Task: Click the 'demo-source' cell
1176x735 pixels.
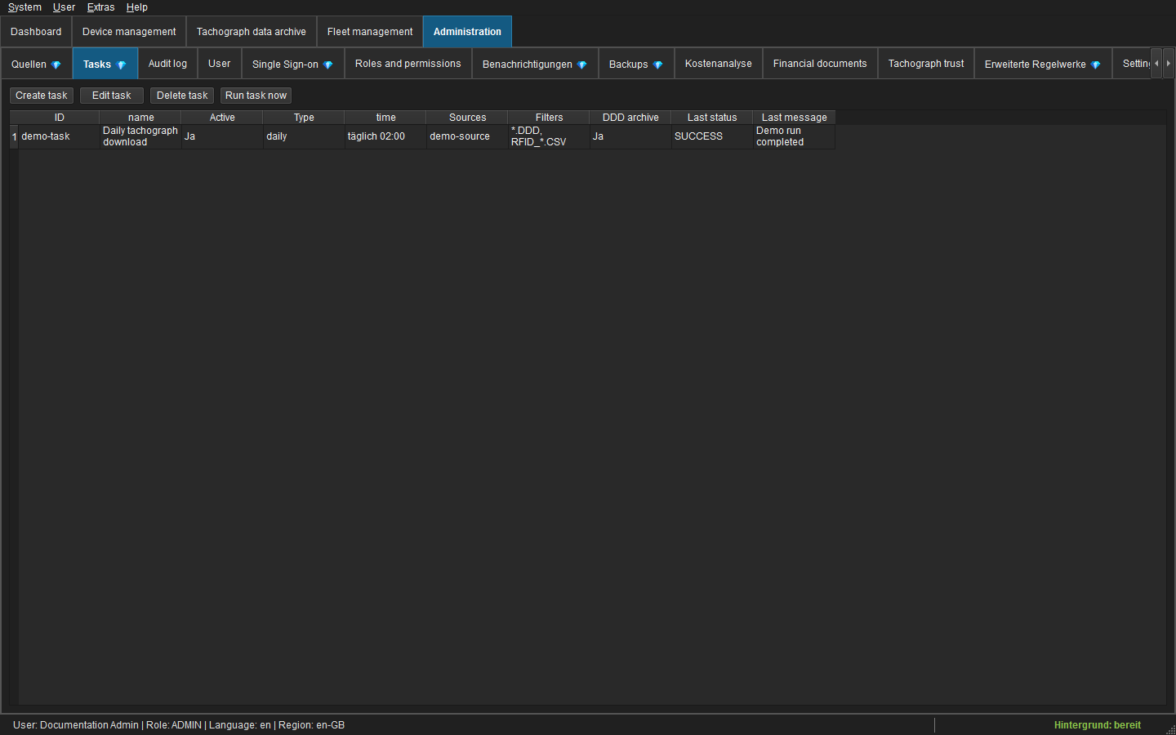Action: (x=467, y=136)
